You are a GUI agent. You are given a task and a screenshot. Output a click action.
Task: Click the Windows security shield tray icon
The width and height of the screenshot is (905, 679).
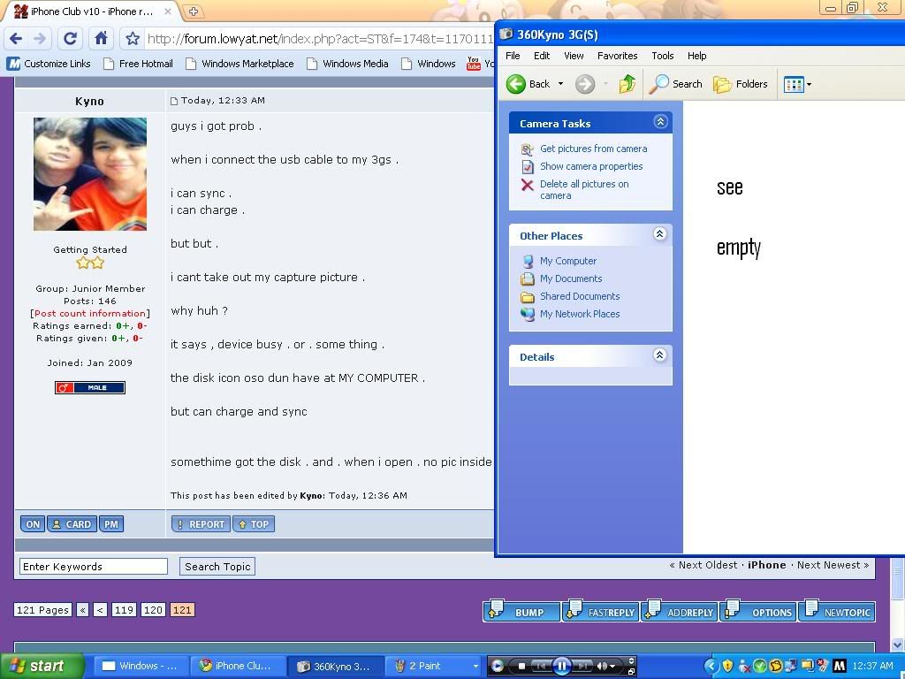tap(728, 666)
